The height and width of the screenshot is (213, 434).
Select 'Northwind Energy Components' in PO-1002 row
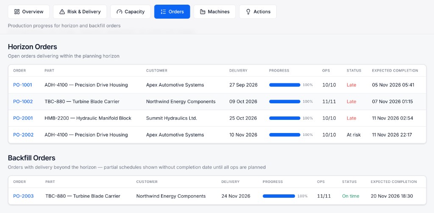point(181,102)
